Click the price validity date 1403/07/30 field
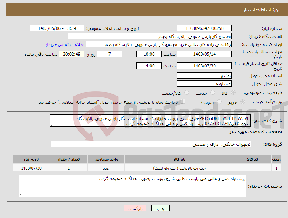Image resolution: width=288 pixels, height=218 pixels. (204, 66)
